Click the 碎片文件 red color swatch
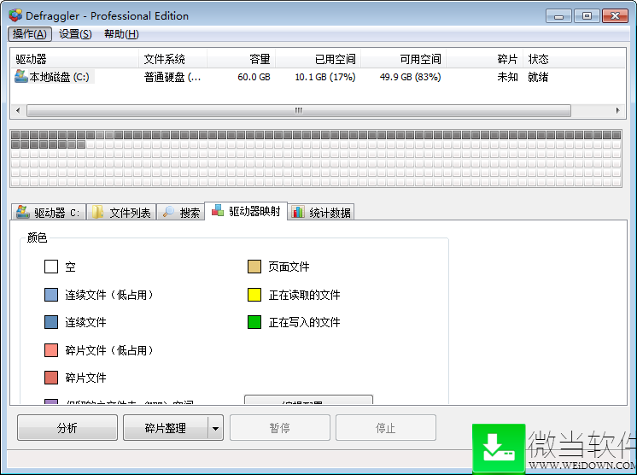Image resolution: width=637 pixels, height=475 pixels. (51, 378)
